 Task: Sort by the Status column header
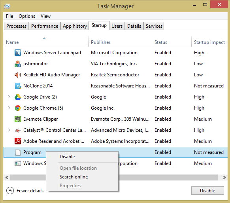pyautogui.click(x=172, y=42)
